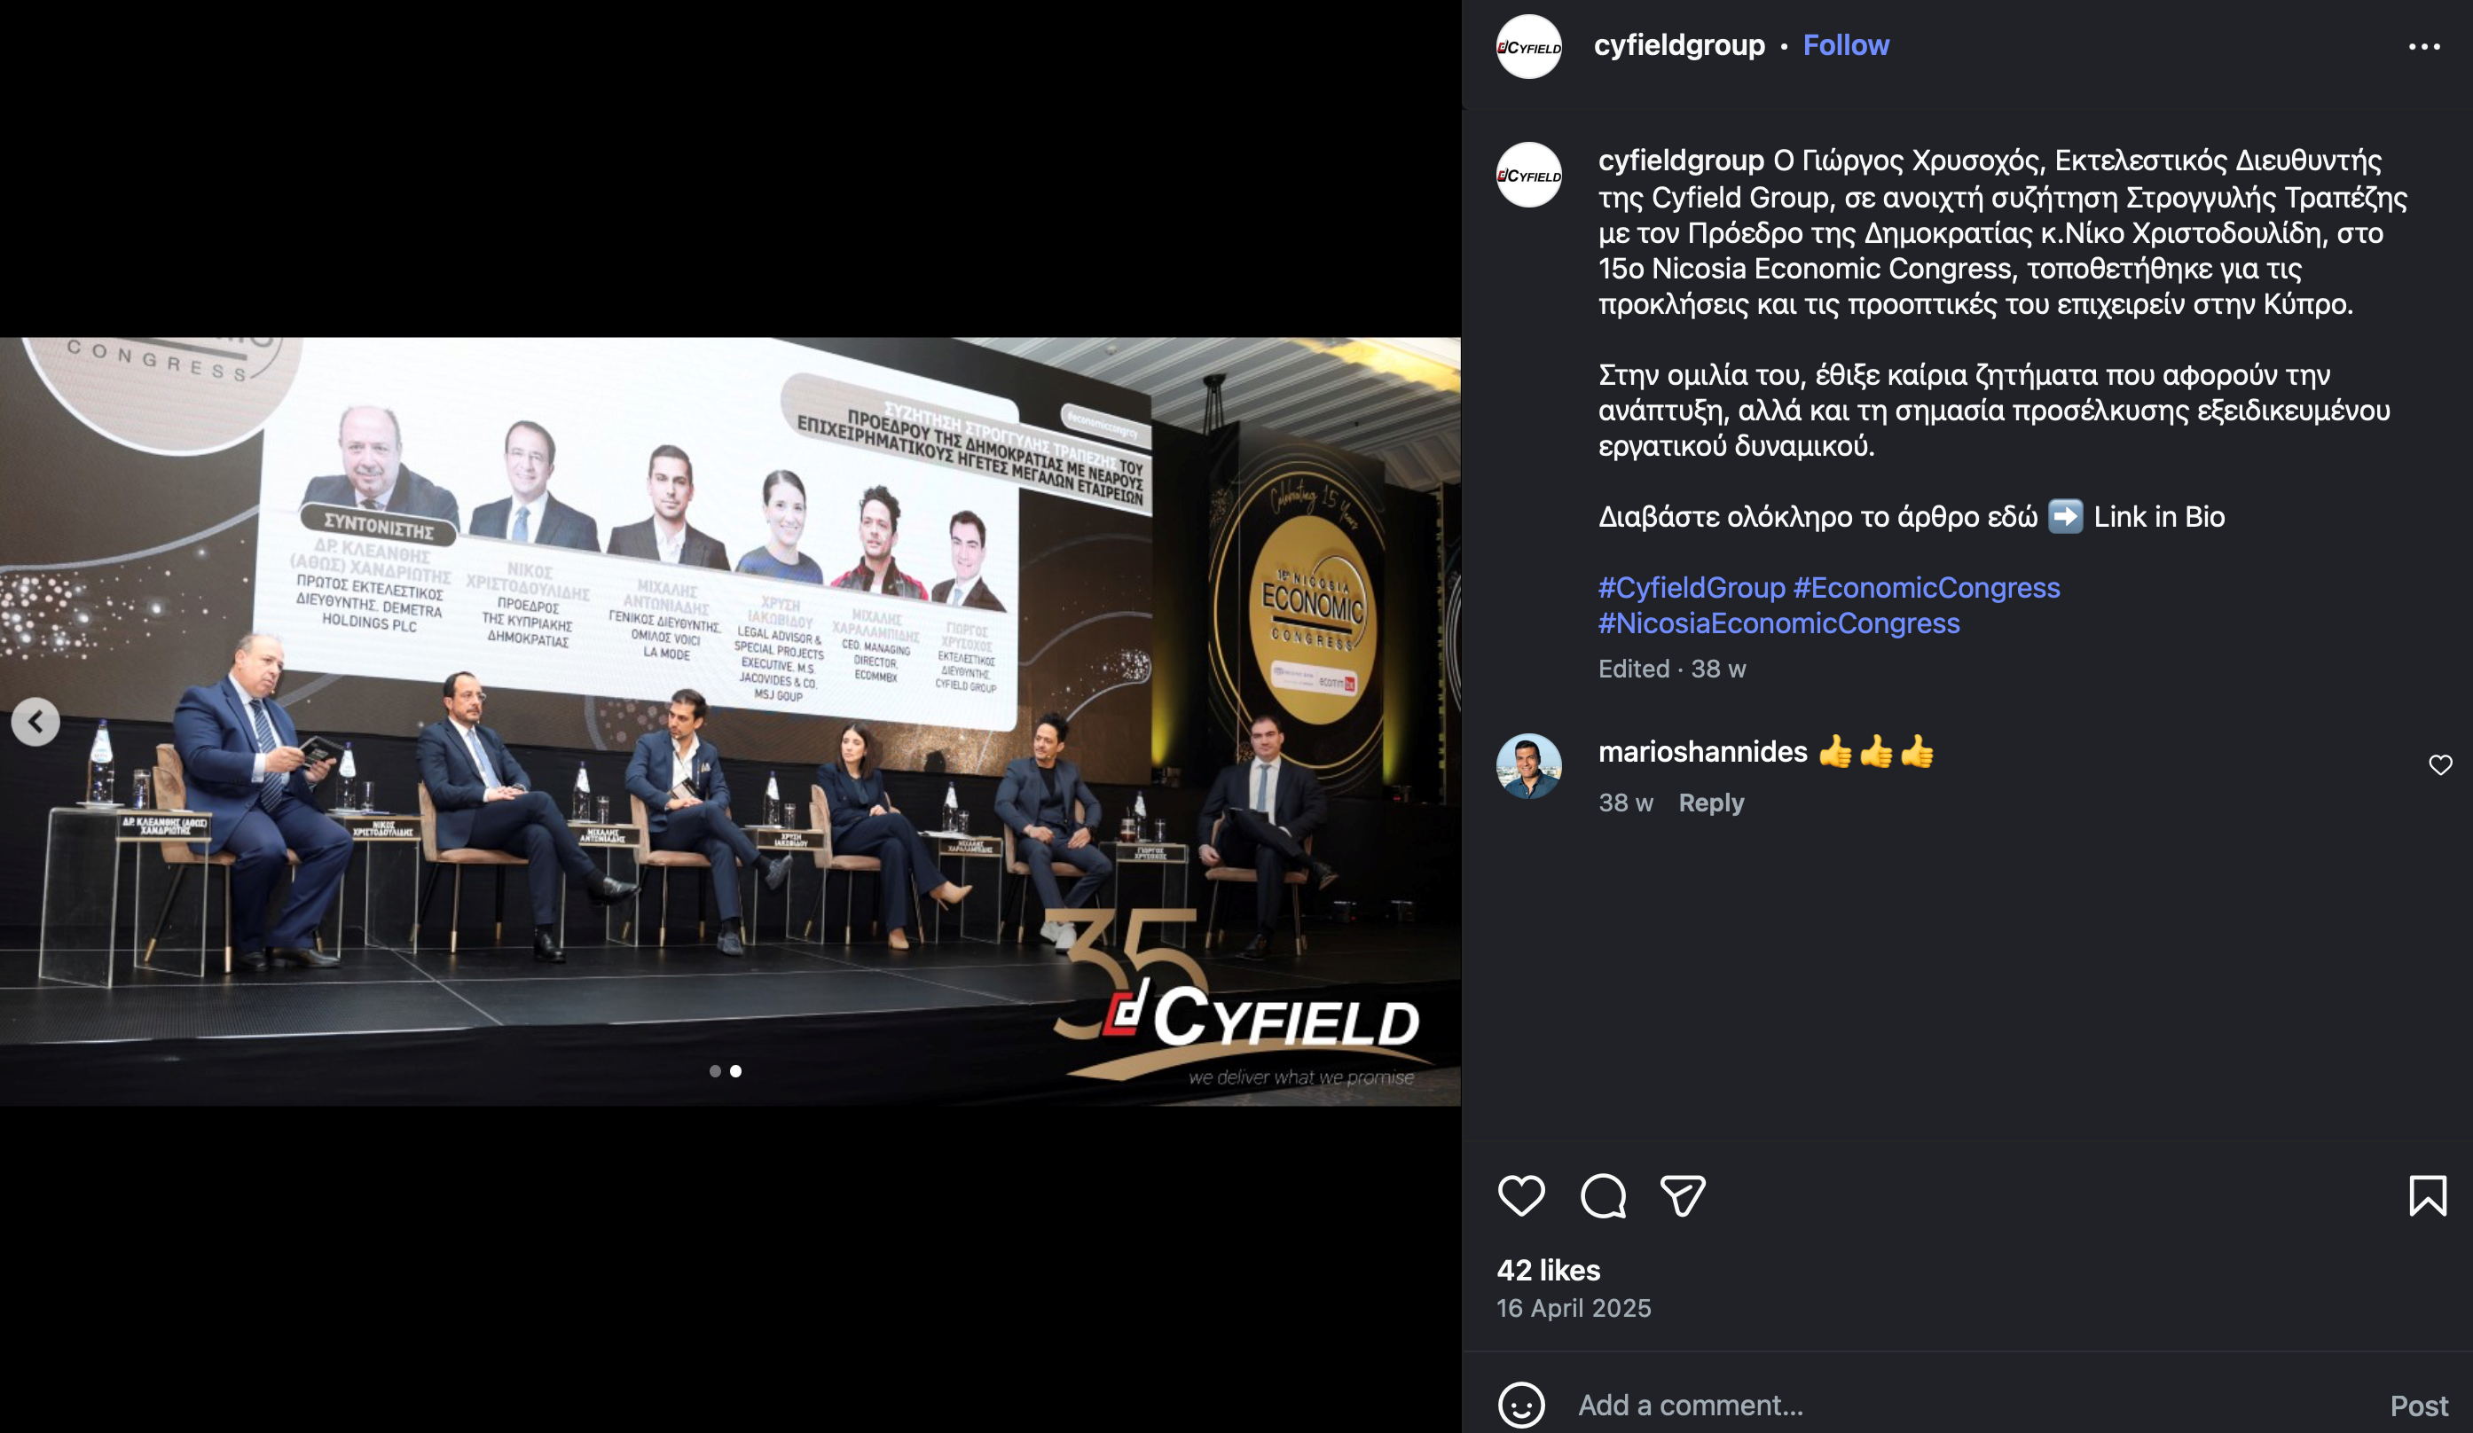Open the #NicosiaEconomicCongress hashtag
This screenshot has width=2473, height=1433.
[1779, 623]
